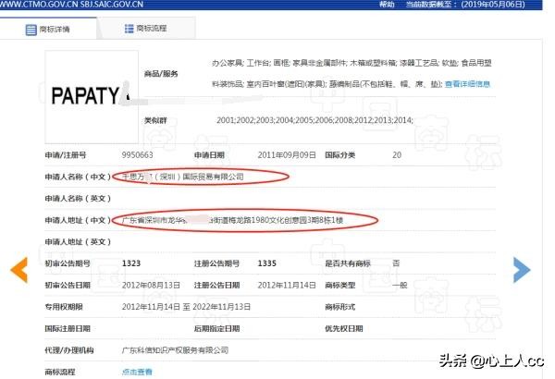Image resolution: width=555 pixels, height=379 pixels.
Task: Open the 商标详情 tab
Action: coord(48,29)
